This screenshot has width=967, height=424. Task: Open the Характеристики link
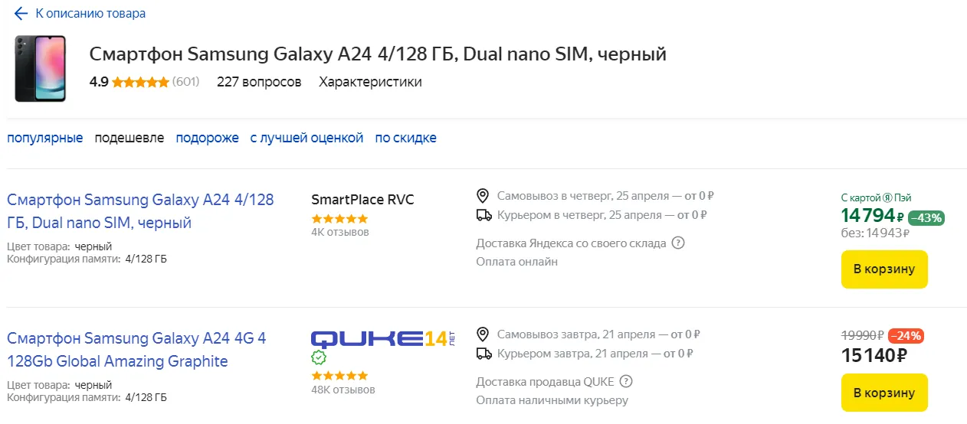(x=370, y=82)
